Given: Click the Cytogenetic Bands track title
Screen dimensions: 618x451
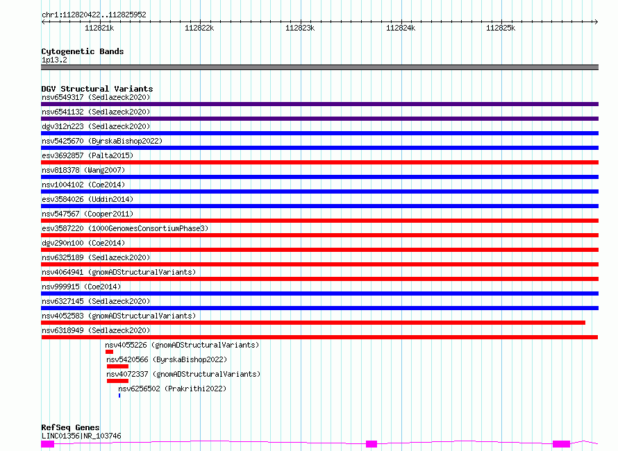Looking at the screenshot, I should pyautogui.click(x=83, y=51).
